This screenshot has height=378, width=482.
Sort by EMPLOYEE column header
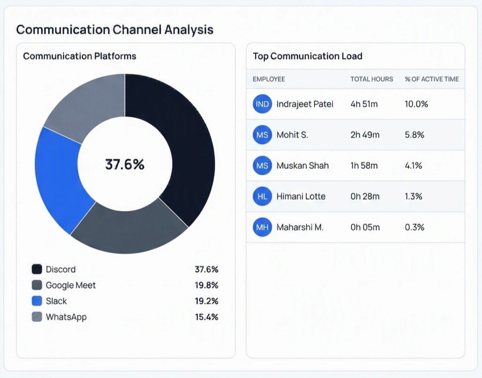[x=269, y=79]
